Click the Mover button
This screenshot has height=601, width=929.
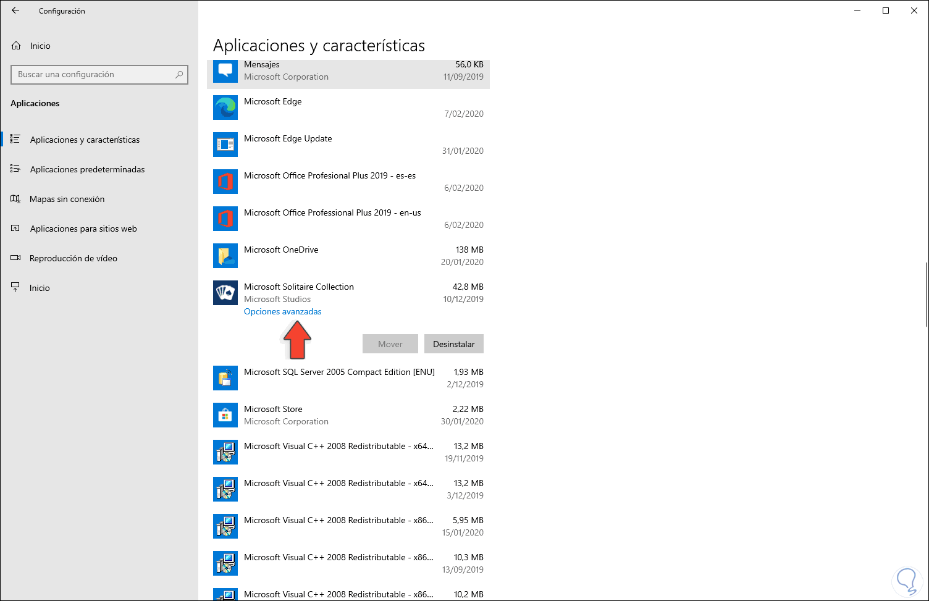[390, 344]
